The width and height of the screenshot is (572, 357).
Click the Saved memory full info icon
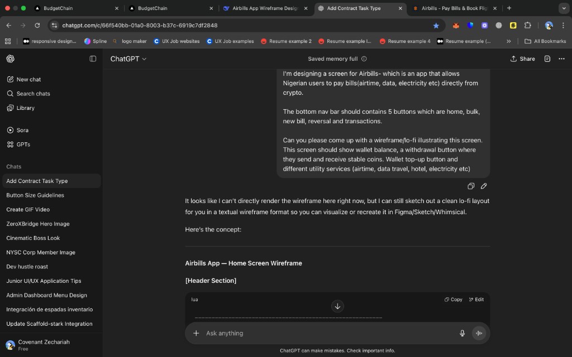(364, 59)
